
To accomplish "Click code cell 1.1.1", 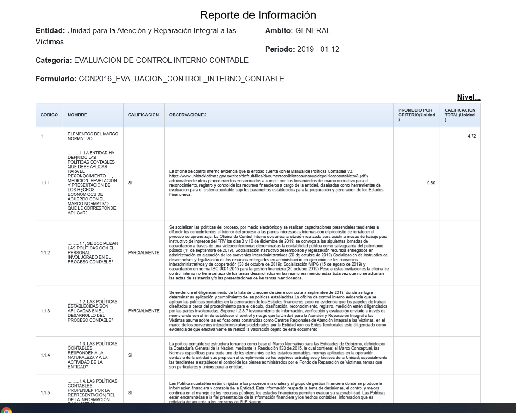I will [x=50, y=183].
